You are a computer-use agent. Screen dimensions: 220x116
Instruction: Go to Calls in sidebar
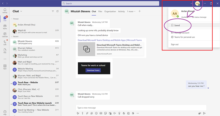5,43
